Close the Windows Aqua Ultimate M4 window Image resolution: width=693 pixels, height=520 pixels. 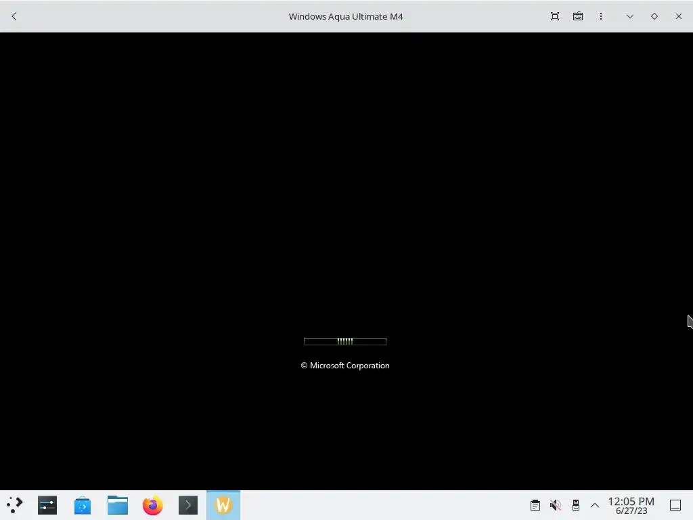pyautogui.click(x=678, y=16)
